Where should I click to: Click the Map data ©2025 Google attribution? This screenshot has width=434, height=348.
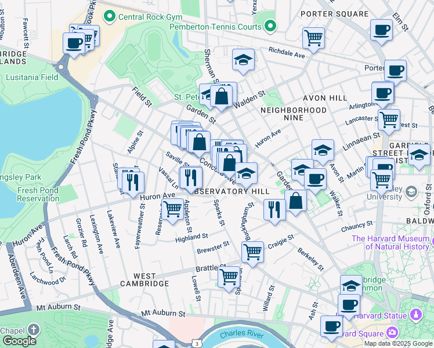[x=398, y=343]
